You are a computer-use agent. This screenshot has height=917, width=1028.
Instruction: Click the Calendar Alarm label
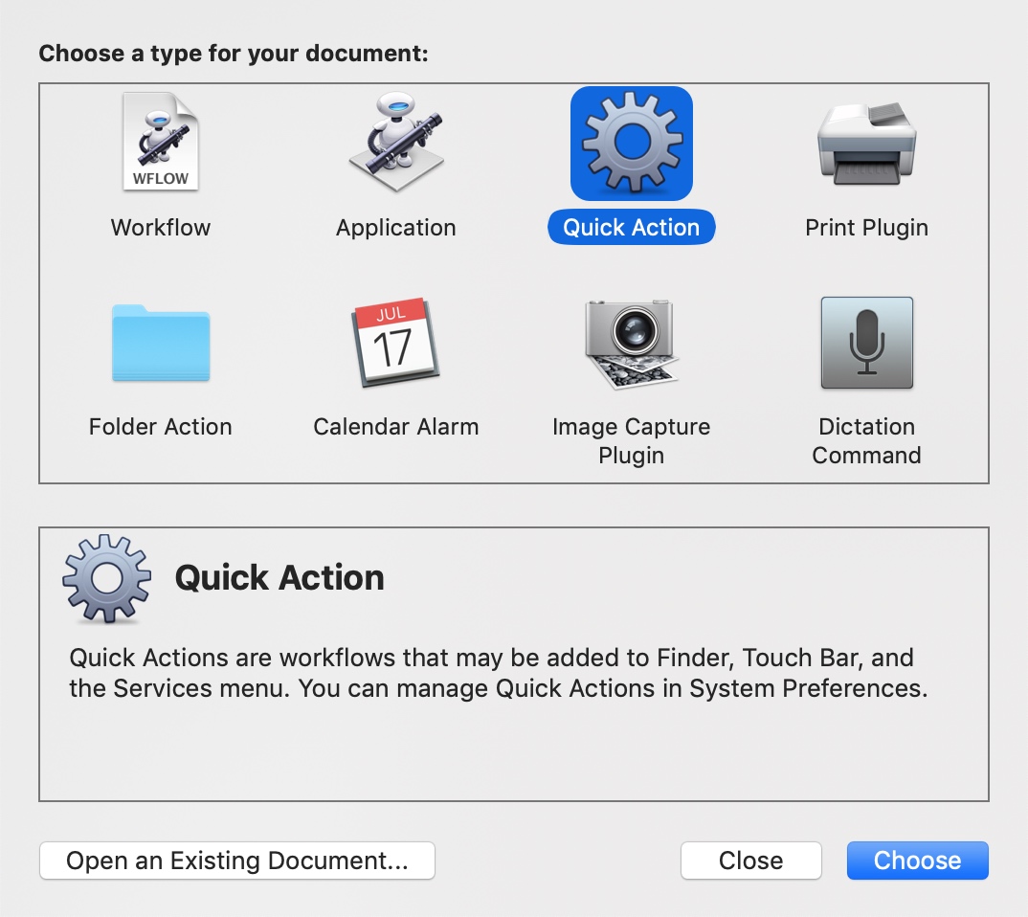click(x=396, y=427)
